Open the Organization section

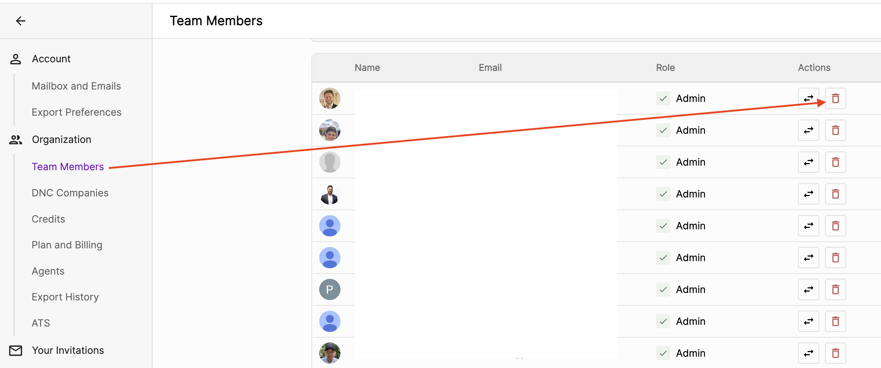click(x=61, y=139)
